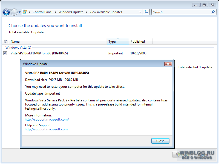The image size is (219, 164).
Task: Click the Close button in dialog
Action: coord(160,141)
